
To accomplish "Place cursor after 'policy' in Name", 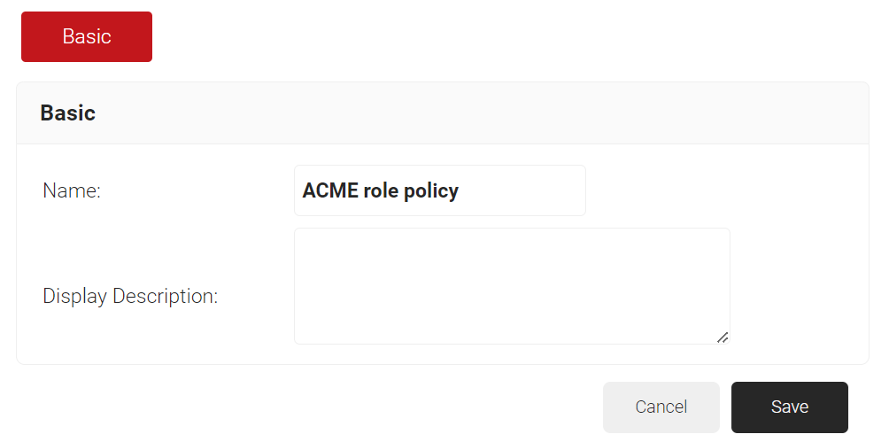I will 461,190.
